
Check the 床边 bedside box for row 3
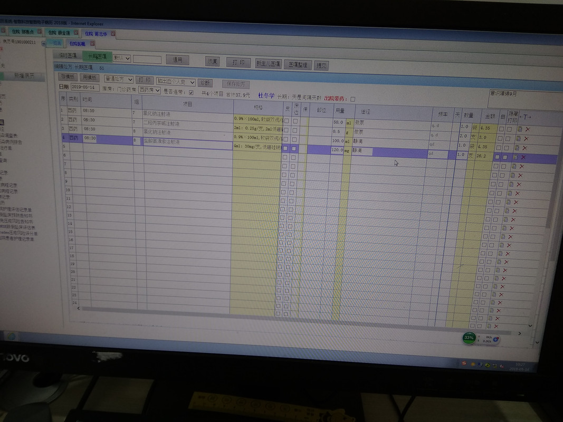tap(294, 139)
